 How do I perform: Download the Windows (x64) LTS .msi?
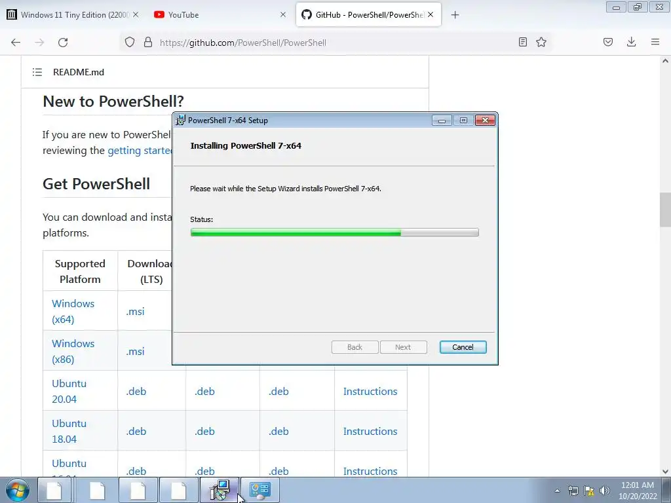point(135,311)
